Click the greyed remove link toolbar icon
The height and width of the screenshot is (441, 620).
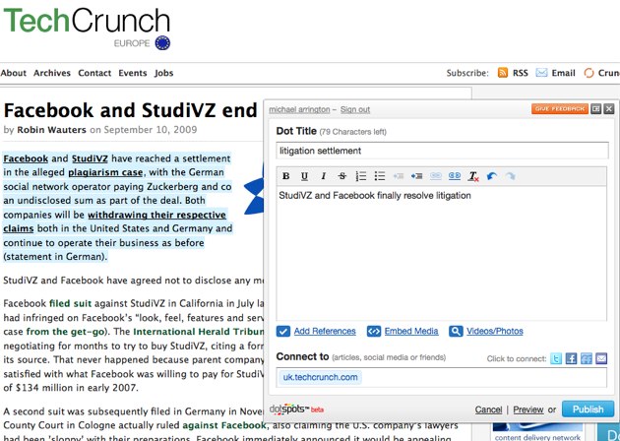436,176
